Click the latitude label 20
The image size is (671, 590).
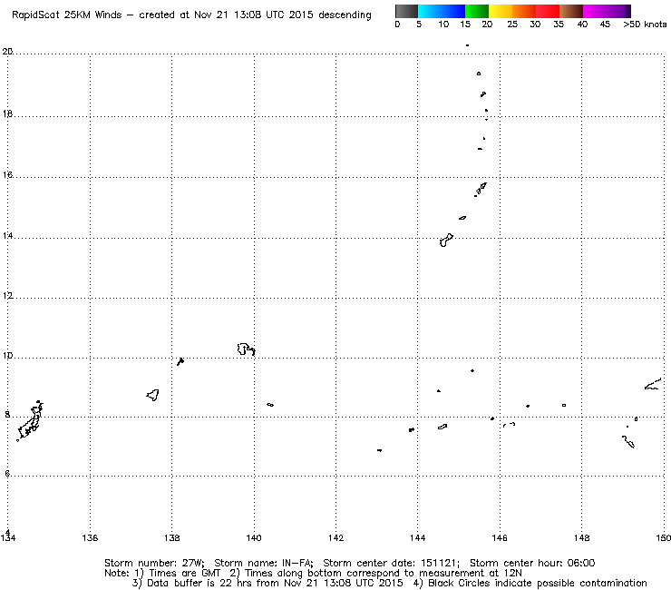coord(7,52)
